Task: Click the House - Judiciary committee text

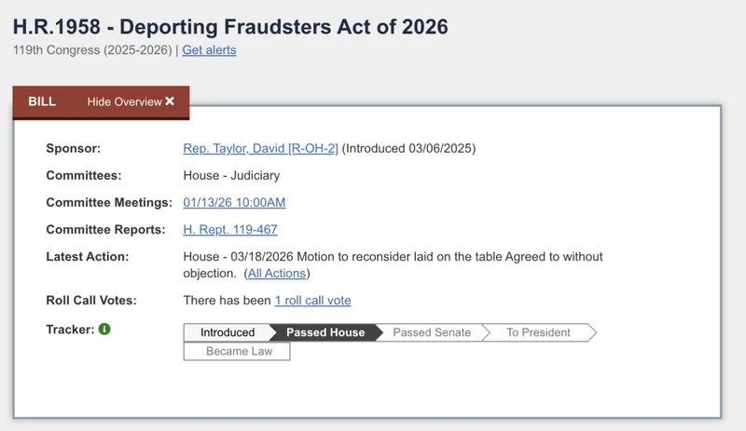Action: 231,175
